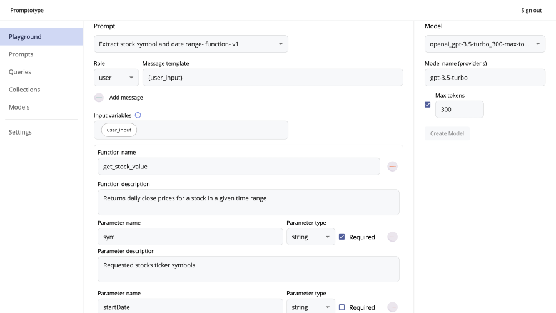Open the Input variables info icon
Screen dimensions: 556x313
[138, 115]
